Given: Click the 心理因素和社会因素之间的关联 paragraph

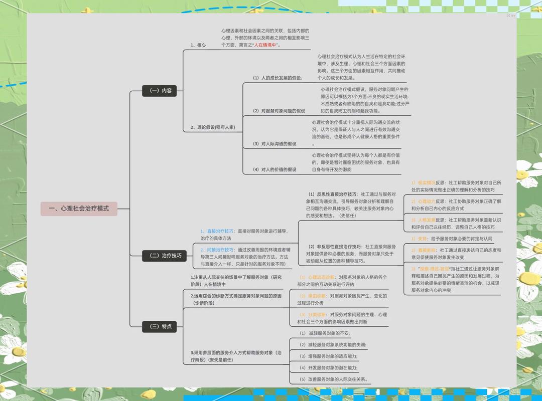Looking at the screenshot, I should [x=265, y=38].
